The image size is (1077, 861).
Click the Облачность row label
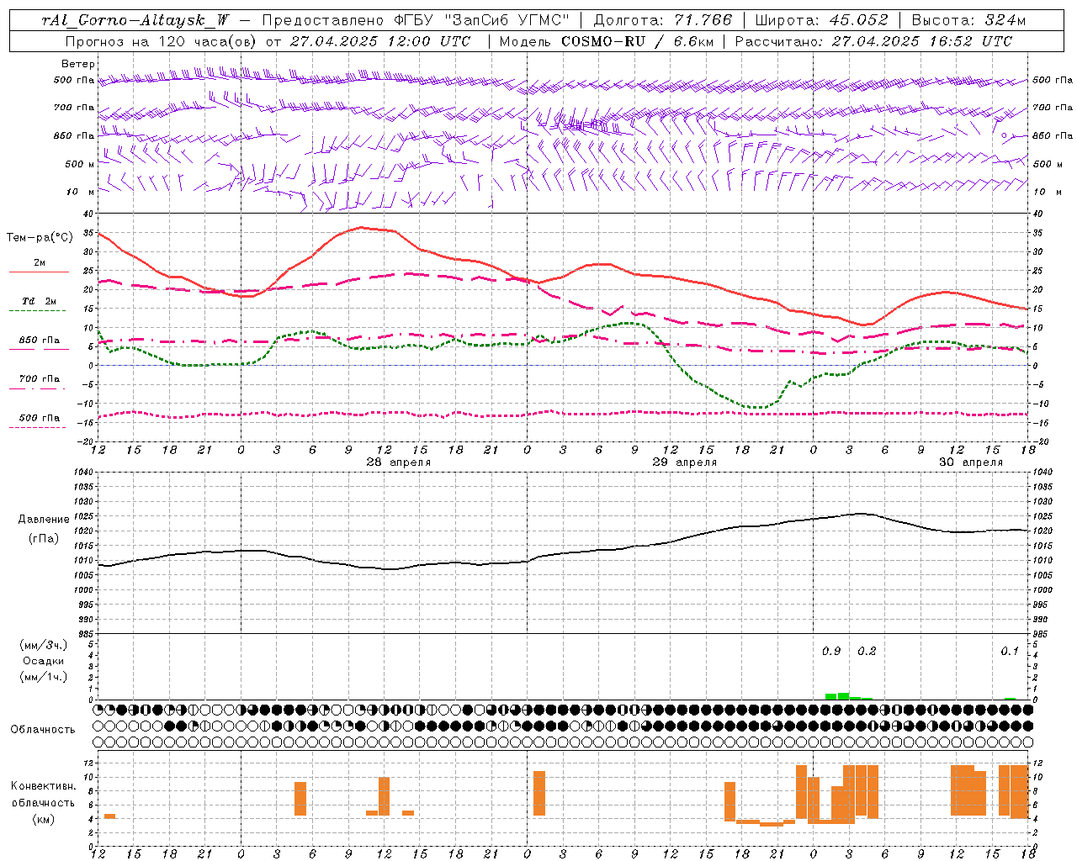pyautogui.click(x=43, y=729)
